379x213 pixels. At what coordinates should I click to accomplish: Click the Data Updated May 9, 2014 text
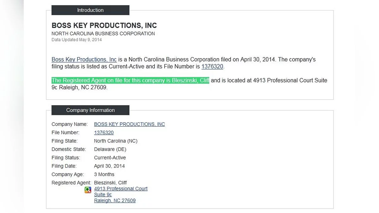pos(76,40)
